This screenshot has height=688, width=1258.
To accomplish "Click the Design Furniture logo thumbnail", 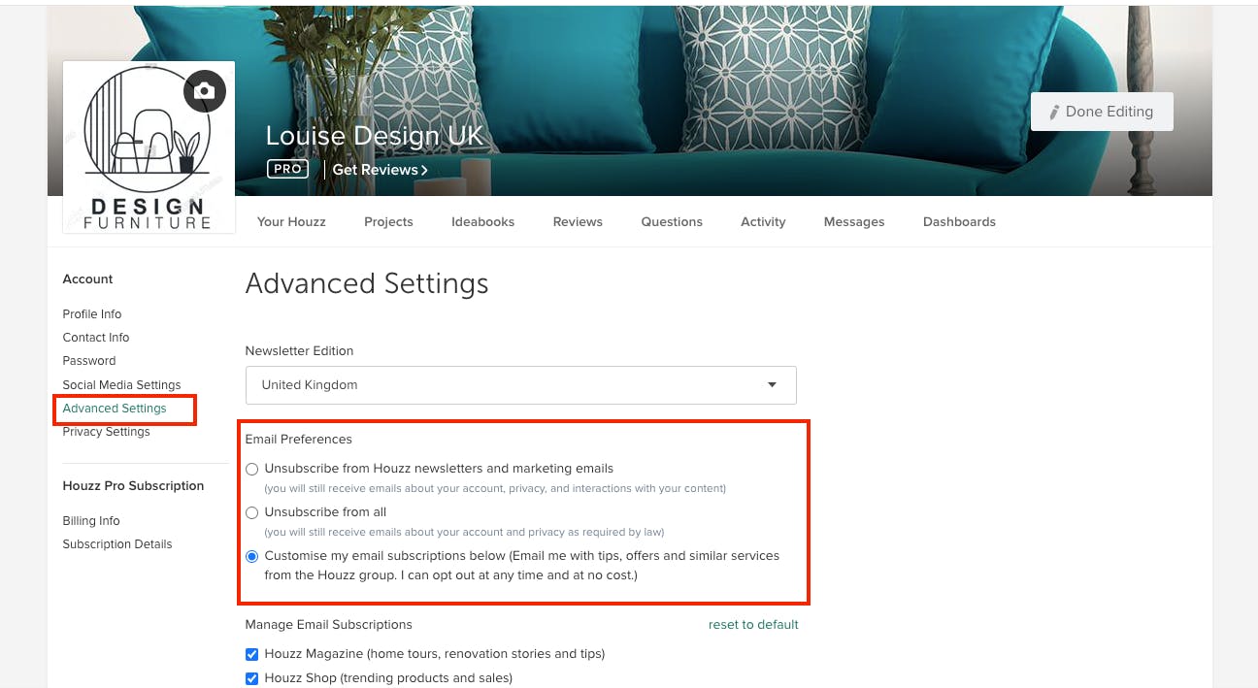I will pos(149,147).
